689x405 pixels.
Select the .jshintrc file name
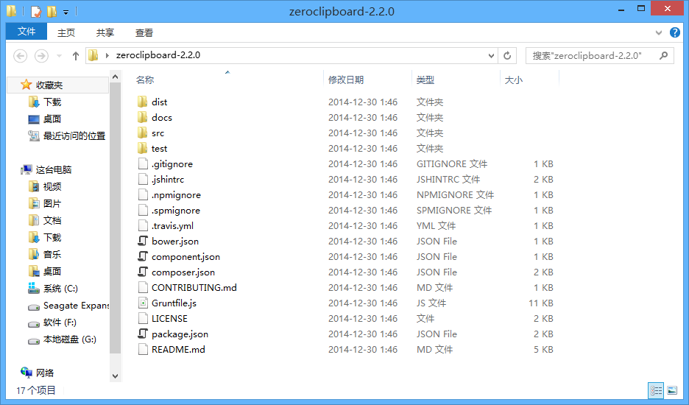[x=168, y=180]
